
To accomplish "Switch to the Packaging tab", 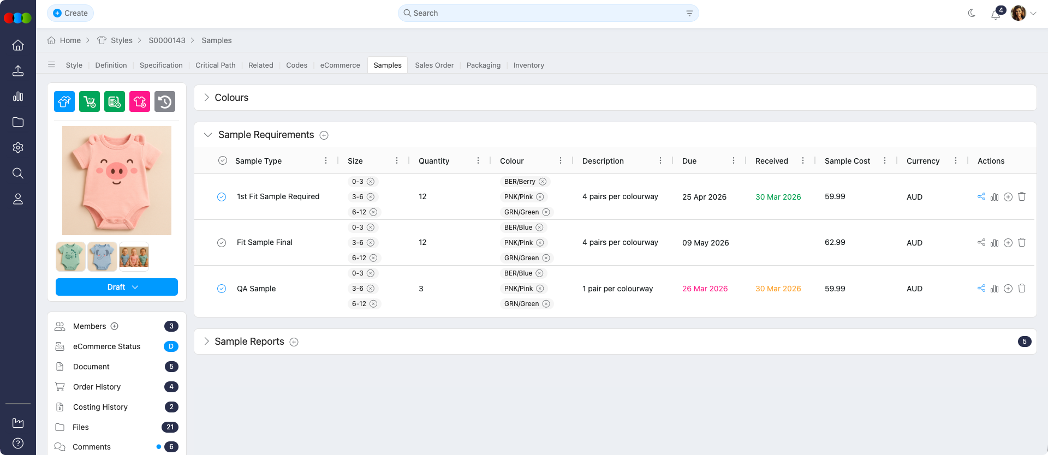I will [x=484, y=65].
